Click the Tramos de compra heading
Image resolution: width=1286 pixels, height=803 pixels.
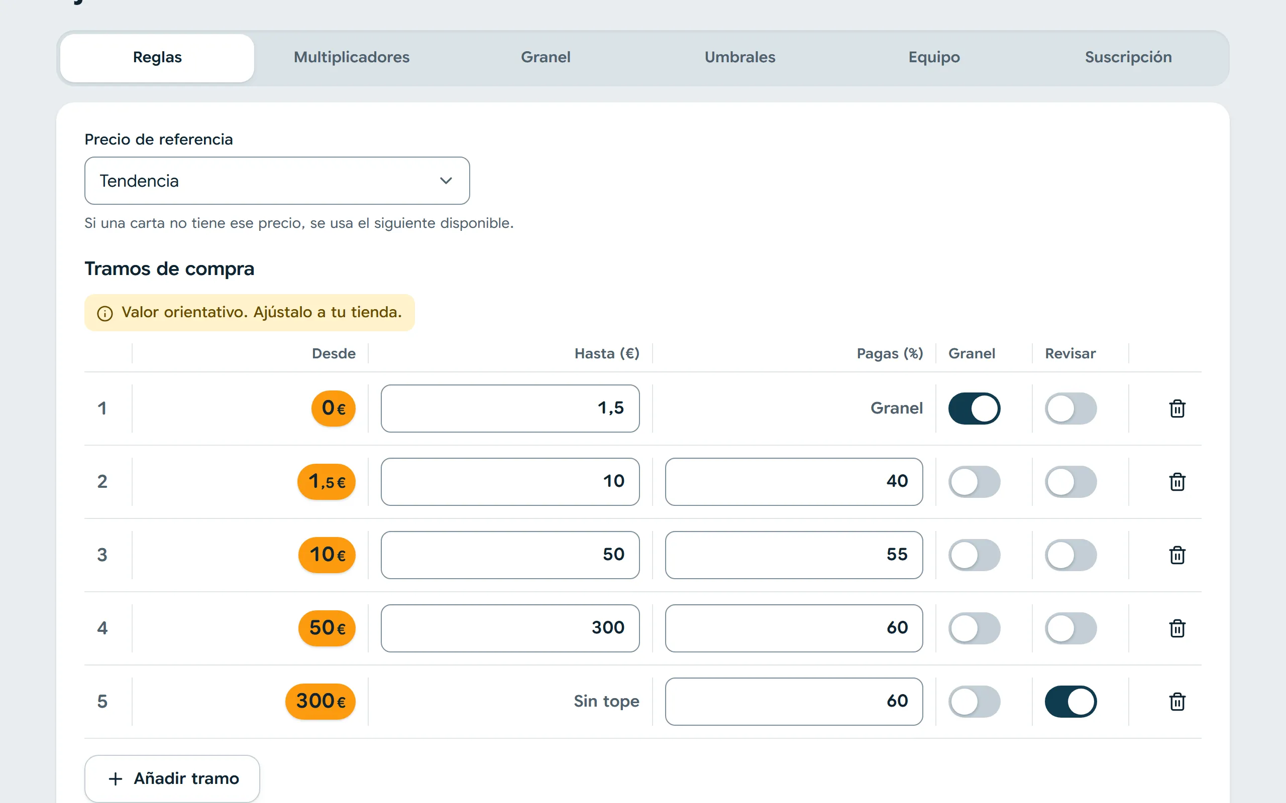click(x=169, y=269)
